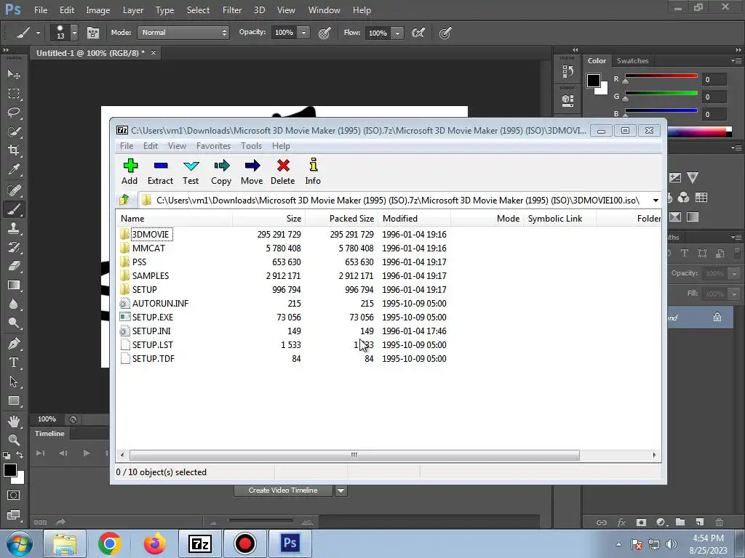Screen dimensions: 745x558
Task: Expand the 7-Zip address path dropdown
Action: point(656,201)
